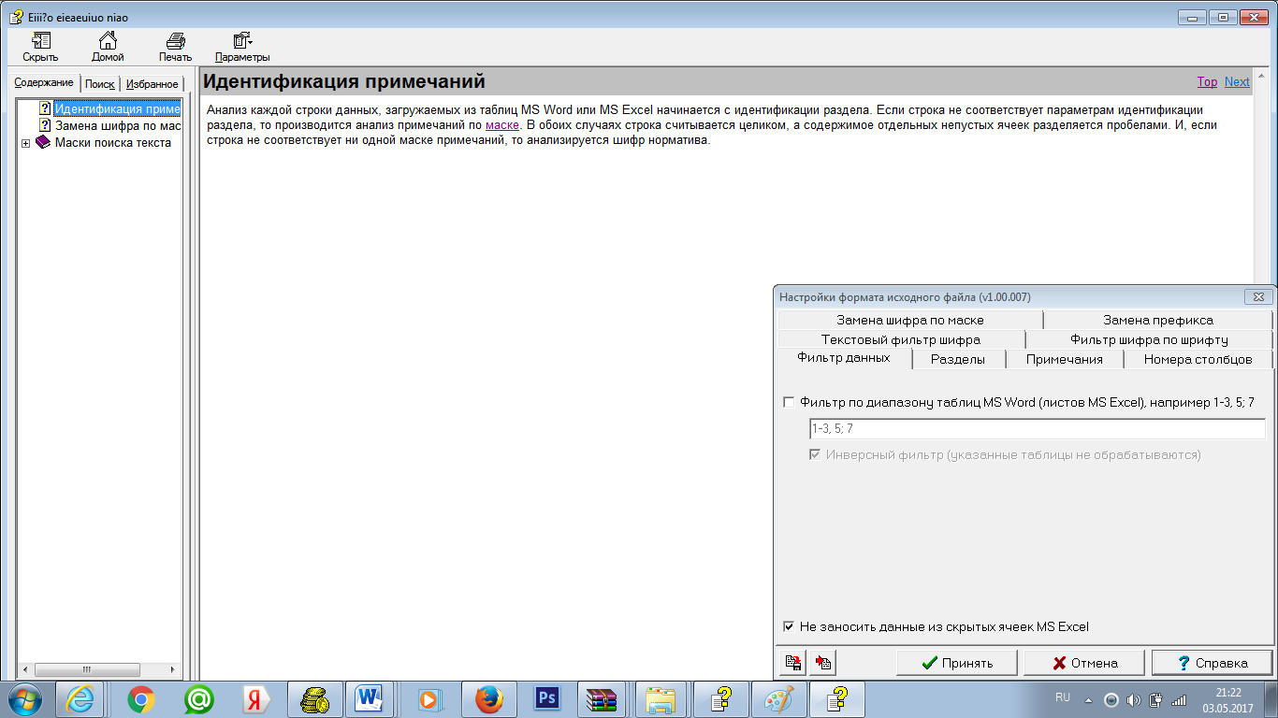Viewport: 1278px width, 718px height.
Task: Switch to the Поиск tab
Action: click(100, 84)
